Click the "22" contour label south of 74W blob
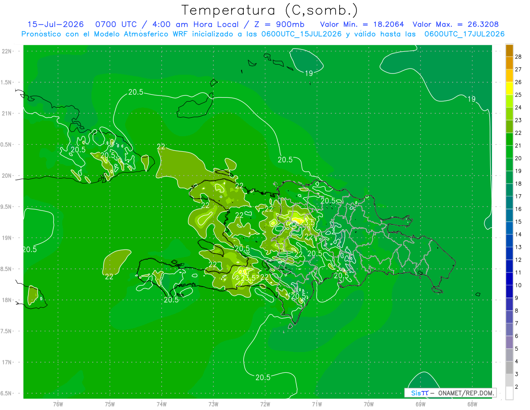Image resolution: width=530 pixels, height=410 pixels. (109, 277)
